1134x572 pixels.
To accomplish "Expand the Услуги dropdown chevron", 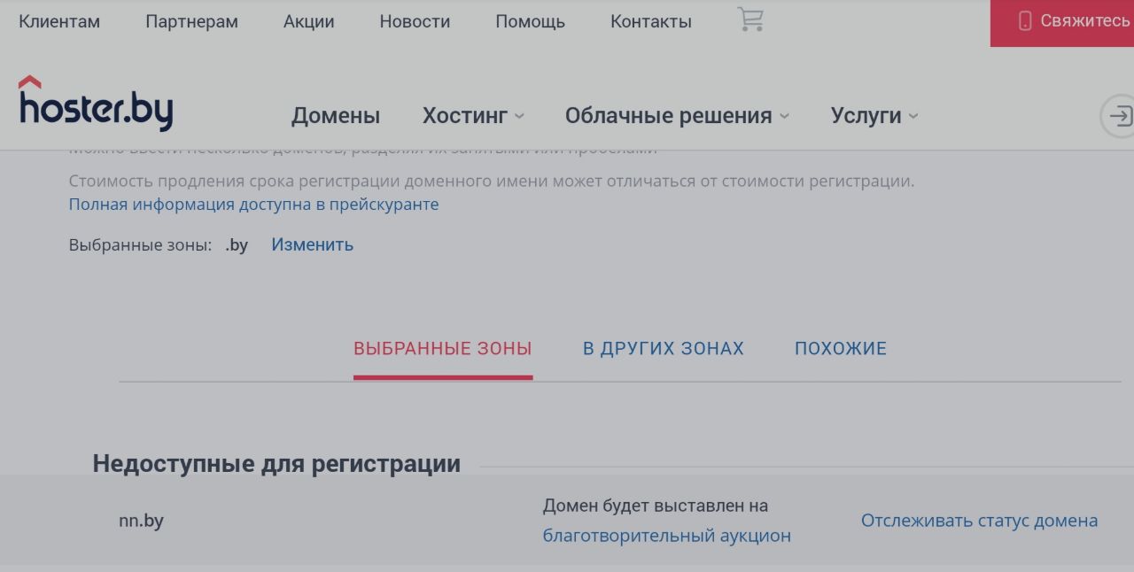I will pyautogui.click(x=913, y=116).
